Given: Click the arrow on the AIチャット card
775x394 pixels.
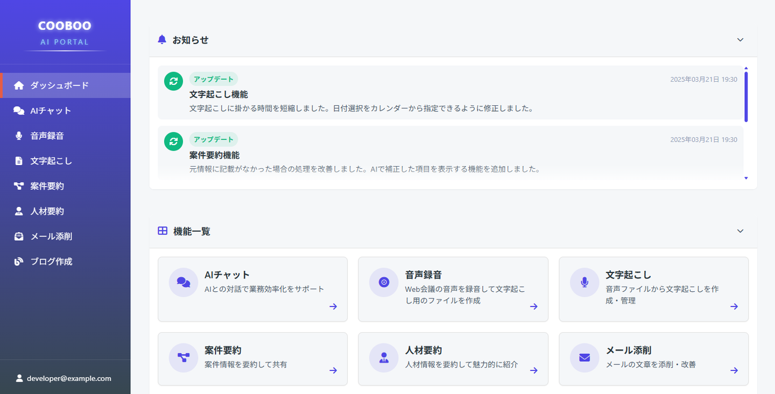Looking at the screenshot, I should [333, 306].
